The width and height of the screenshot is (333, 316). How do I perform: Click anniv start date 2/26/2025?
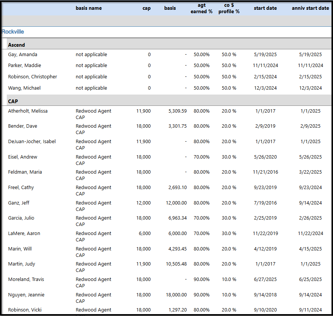(310, 218)
